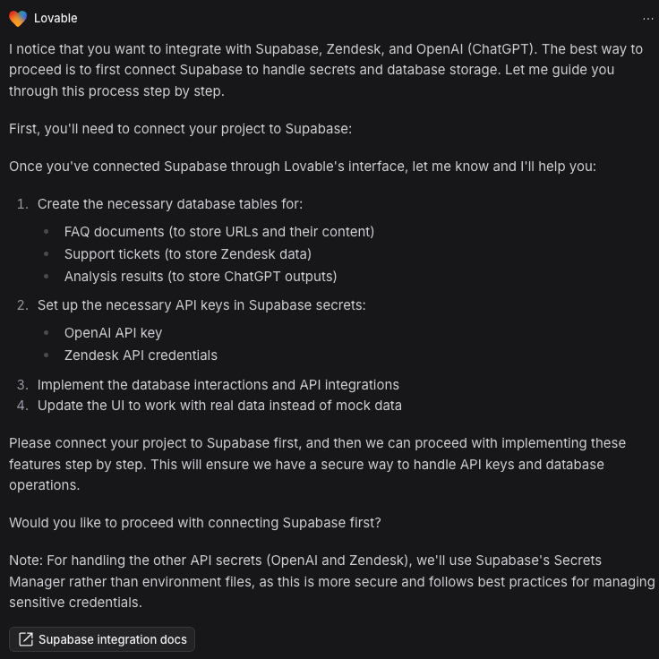Image resolution: width=659 pixels, height=659 pixels.
Task: Click the OpenAI API key bullet item
Action: (113, 333)
